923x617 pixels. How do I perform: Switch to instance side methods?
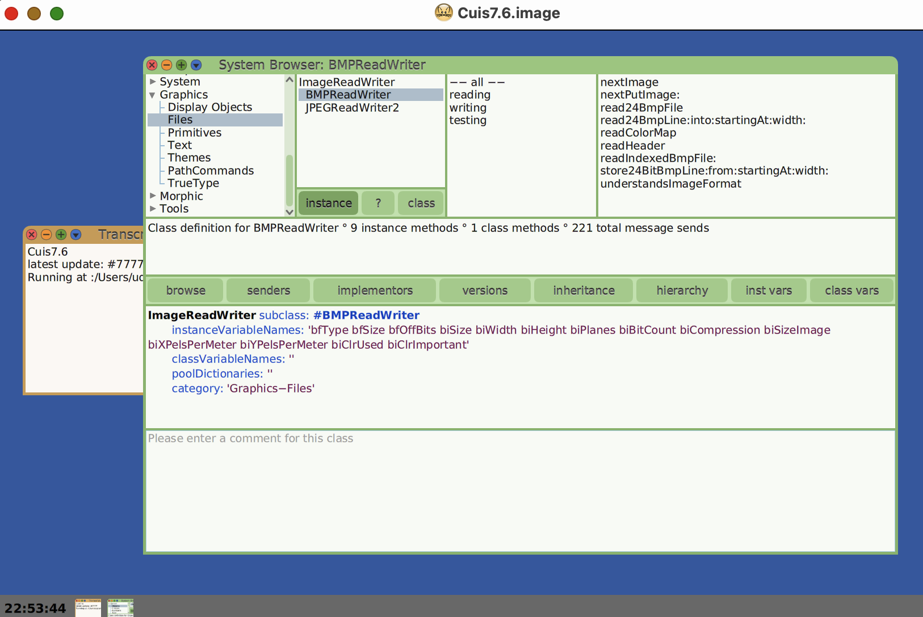tap(329, 203)
